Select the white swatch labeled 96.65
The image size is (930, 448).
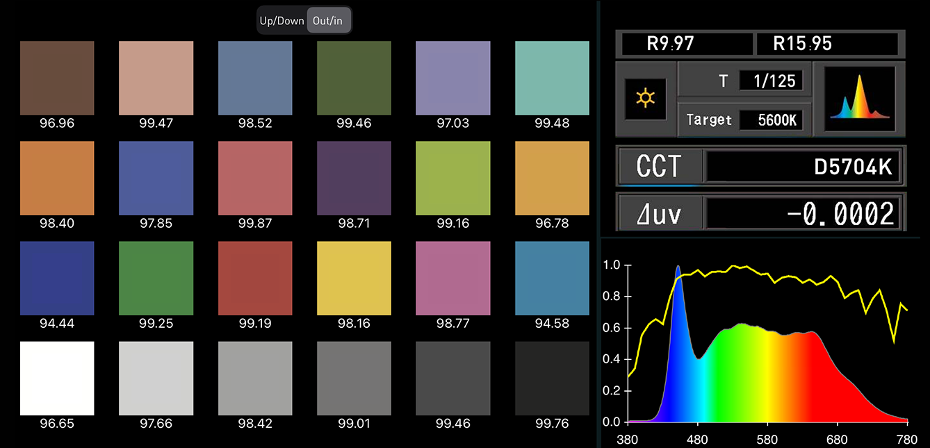coord(57,378)
